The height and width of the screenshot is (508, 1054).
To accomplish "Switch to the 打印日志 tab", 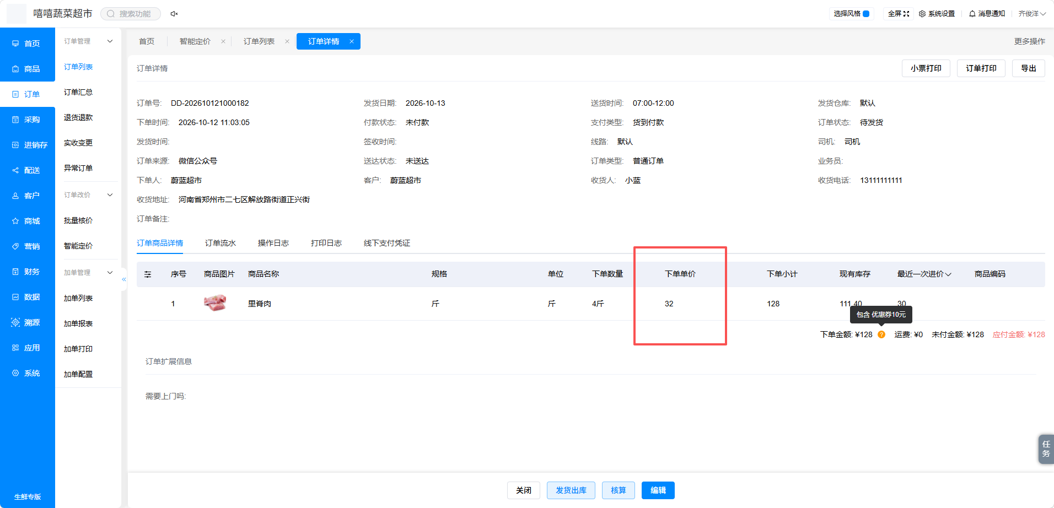I will pyautogui.click(x=326, y=243).
